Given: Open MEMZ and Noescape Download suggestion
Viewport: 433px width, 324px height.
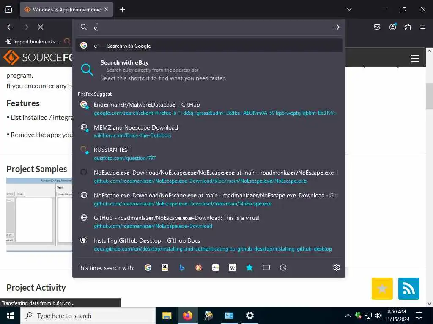Looking at the screenshot, I should click(209, 131).
